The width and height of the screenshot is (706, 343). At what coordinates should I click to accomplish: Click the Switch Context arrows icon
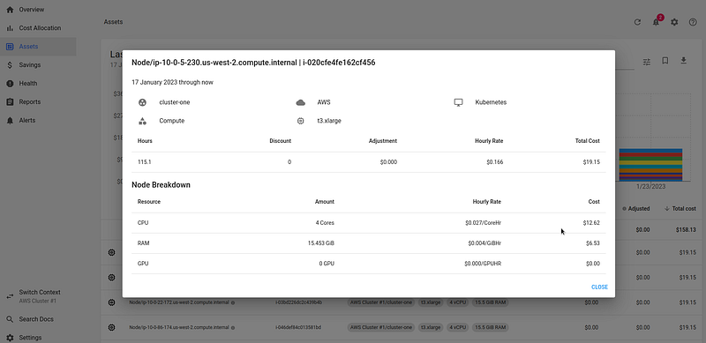(10, 296)
